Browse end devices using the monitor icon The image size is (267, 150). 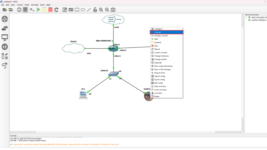pyautogui.click(x=5, y=37)
